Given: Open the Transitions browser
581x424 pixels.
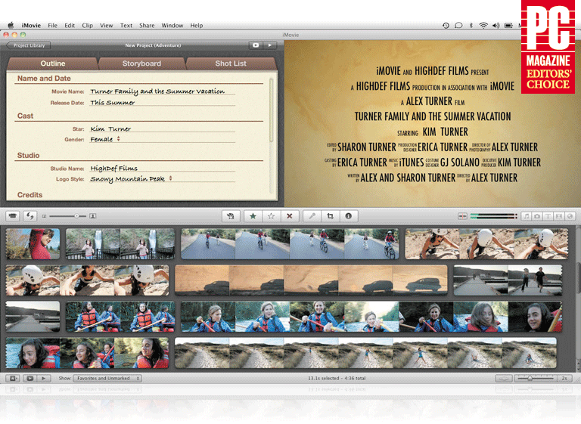Looking at the screenshot, I should coord(559,216).
